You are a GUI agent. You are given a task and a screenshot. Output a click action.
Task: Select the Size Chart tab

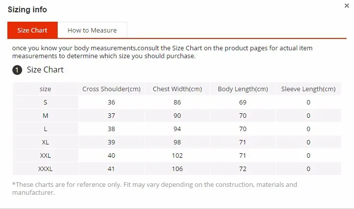(33, 30)
